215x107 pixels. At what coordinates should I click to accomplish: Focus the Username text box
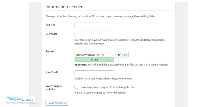point(94,35)
